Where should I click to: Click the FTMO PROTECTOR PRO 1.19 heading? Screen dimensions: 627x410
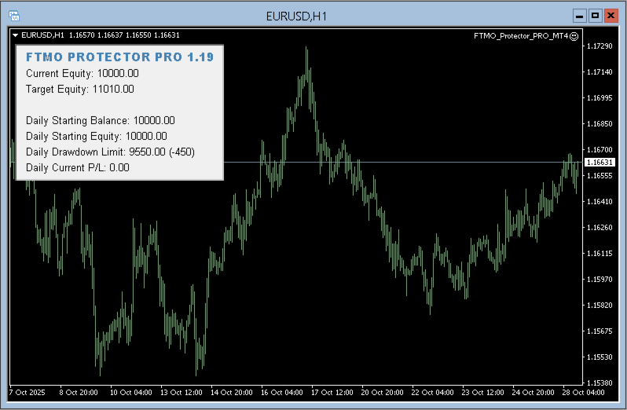coord(119,57)
